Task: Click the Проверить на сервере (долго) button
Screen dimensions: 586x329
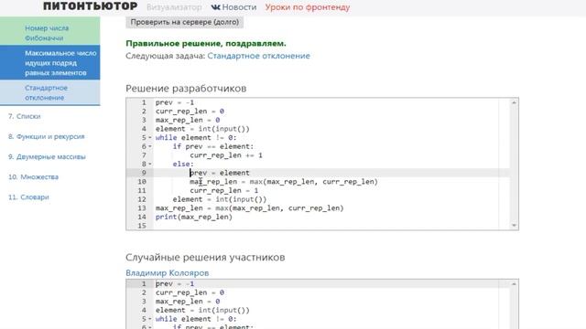Action: [x=185, y=22]
